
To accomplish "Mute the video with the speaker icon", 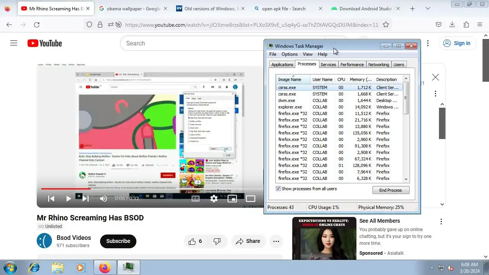I will (x=103, y=198).
